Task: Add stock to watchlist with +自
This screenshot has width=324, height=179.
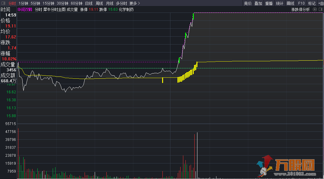Action: [321, 3]
